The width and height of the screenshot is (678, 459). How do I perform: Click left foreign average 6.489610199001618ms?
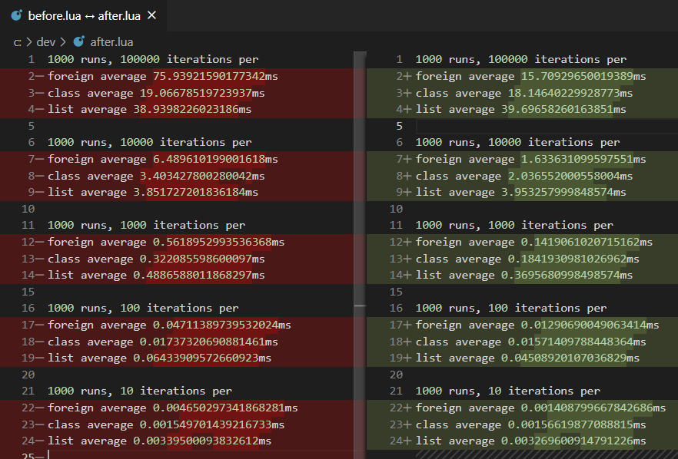(163, 160)
